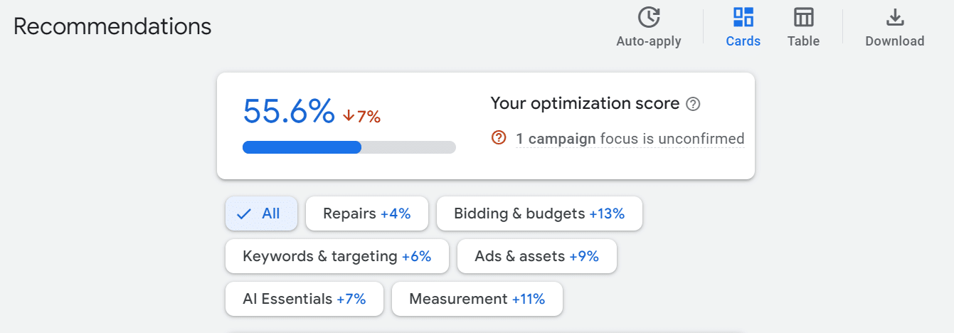The width and height of the screenshot is (954, 333).
Task: Show Ads & assets recommendations
Action: 536,256
